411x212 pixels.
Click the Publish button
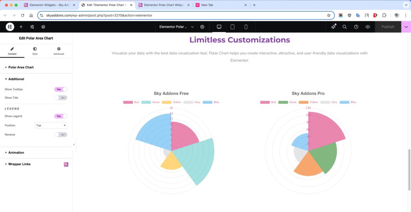click(x=388, y=27)
